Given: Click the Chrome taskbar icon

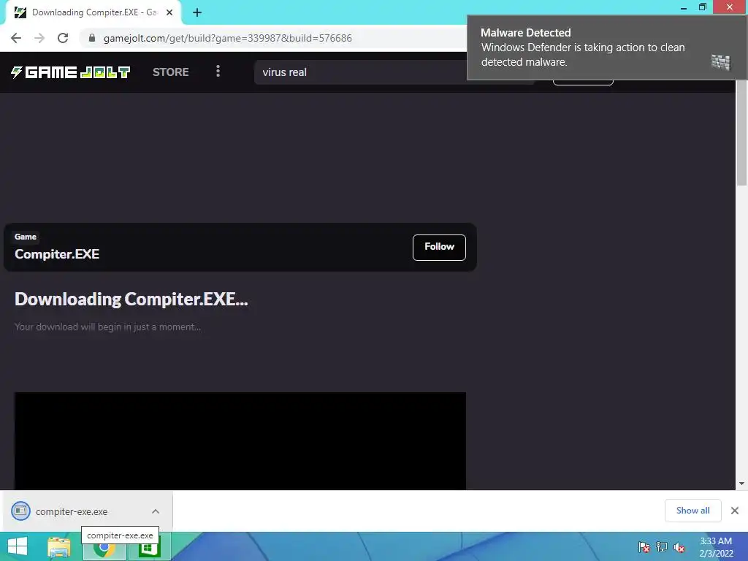Looking at the screenshot, I should pos(104,549).
